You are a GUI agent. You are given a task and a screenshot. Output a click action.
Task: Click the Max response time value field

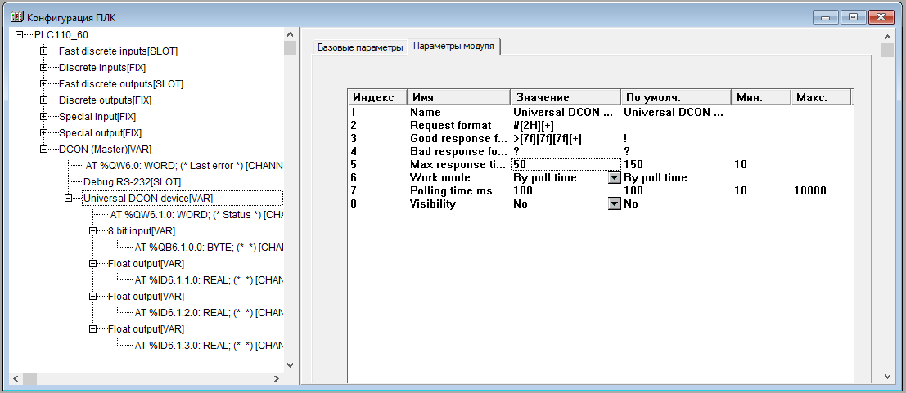[564, 165]
